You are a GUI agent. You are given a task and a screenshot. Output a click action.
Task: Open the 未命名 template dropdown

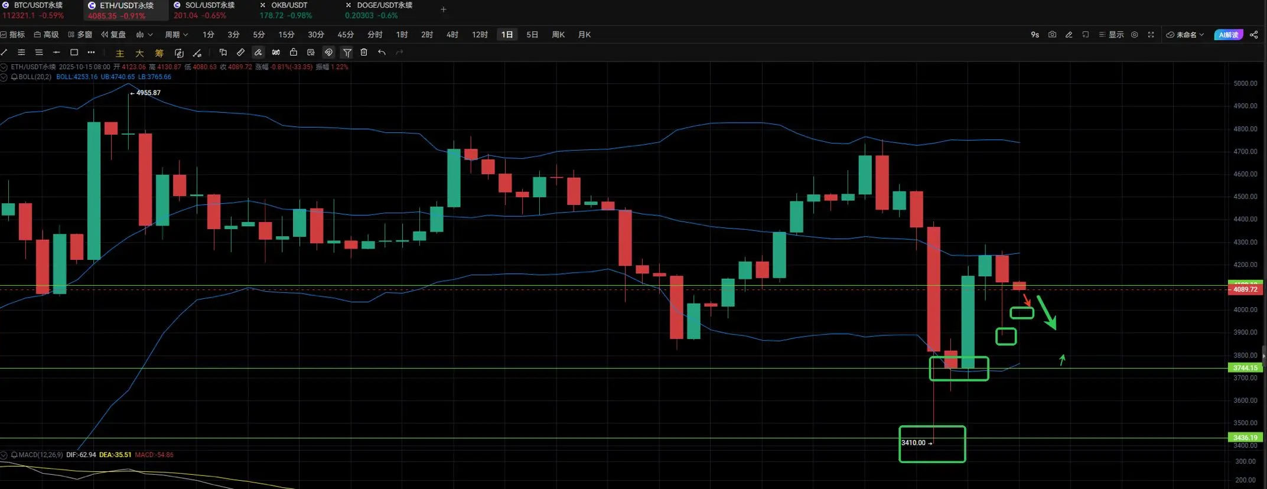(1185, 35)
